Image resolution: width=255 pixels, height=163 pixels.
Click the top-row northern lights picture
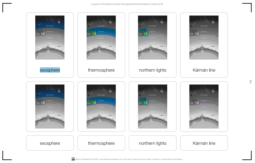click(x=153, y=38)
